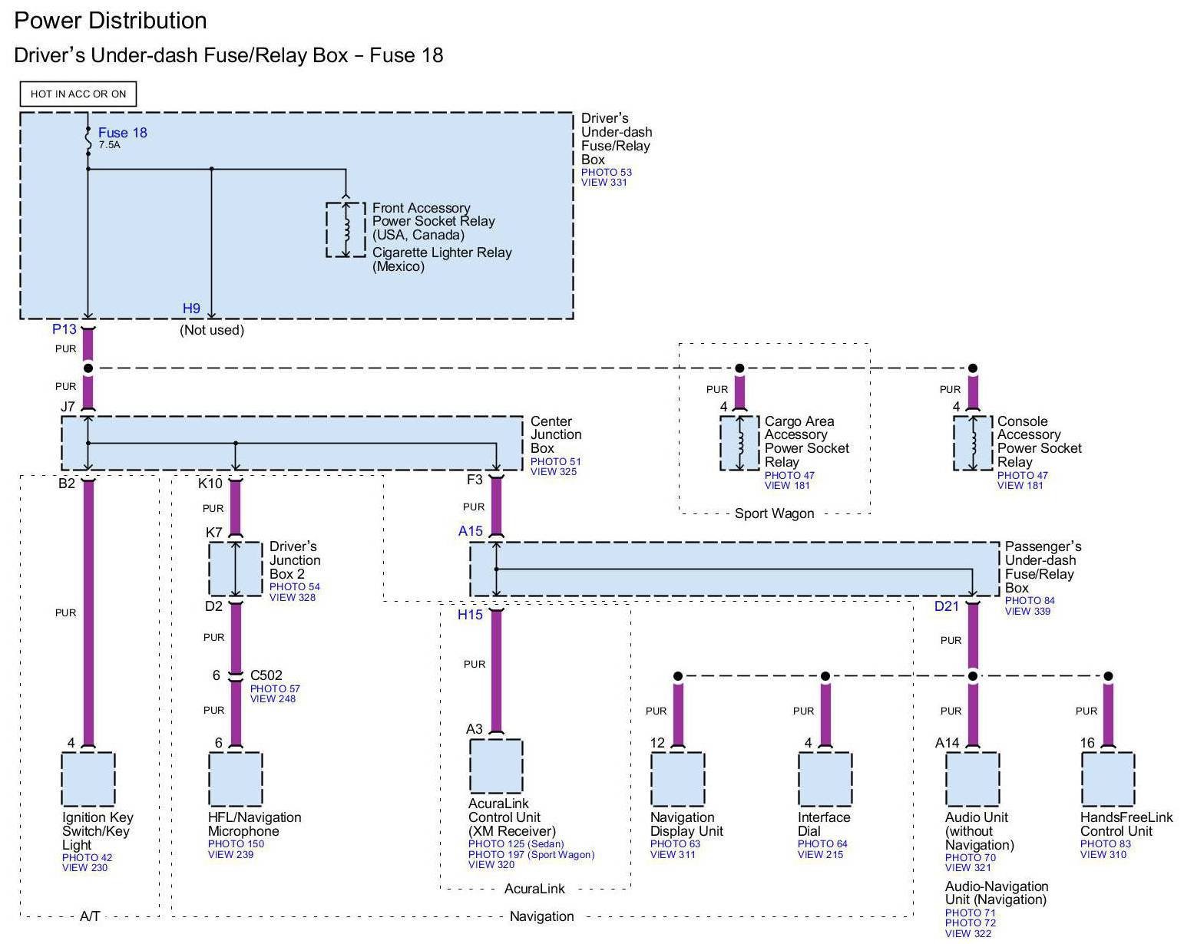
Task: Select the Console Accessory Power Socket relay symbol
Action: point(973,443)
